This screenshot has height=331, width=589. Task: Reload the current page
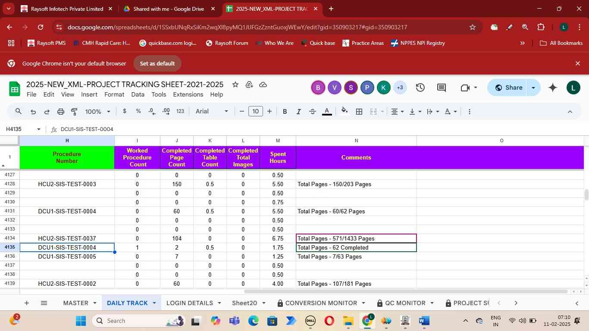pyautogui.click(x=41, y=27)
